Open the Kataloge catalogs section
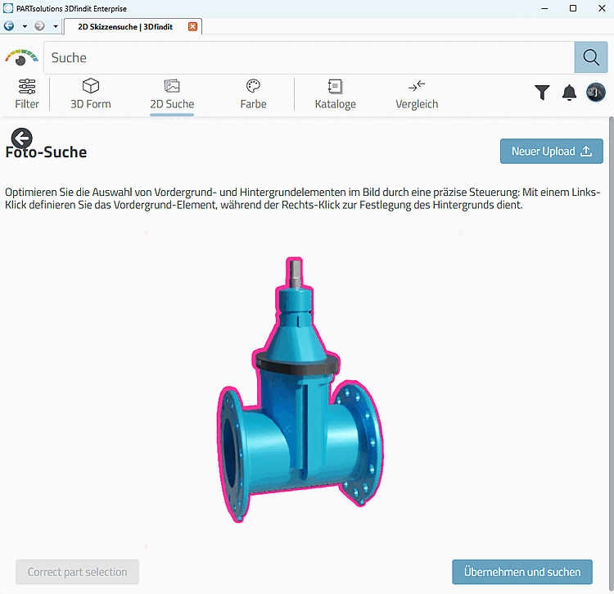 [335, 94]
